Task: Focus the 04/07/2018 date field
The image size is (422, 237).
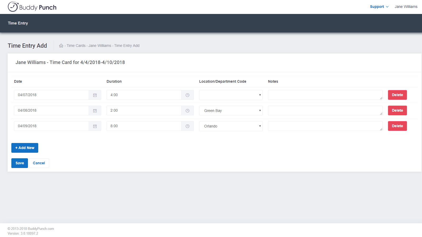Action: pos(51,95)
